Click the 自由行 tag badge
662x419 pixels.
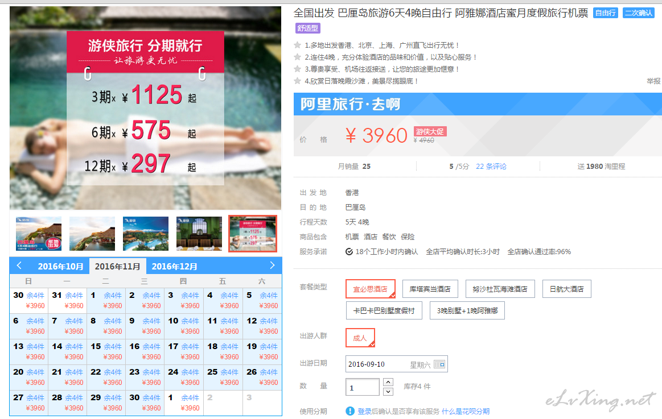coord(606,13)
